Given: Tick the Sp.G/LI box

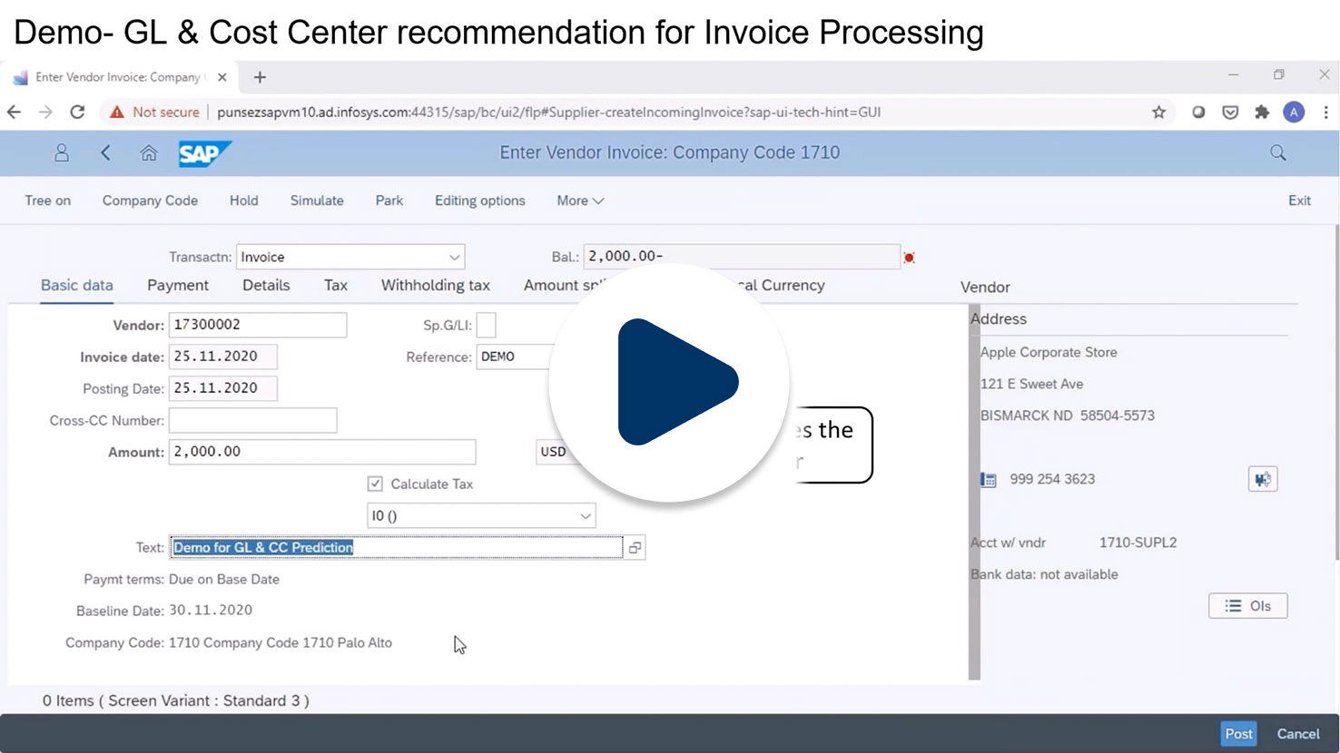Looking at the screenshot, I should point(487,325).
